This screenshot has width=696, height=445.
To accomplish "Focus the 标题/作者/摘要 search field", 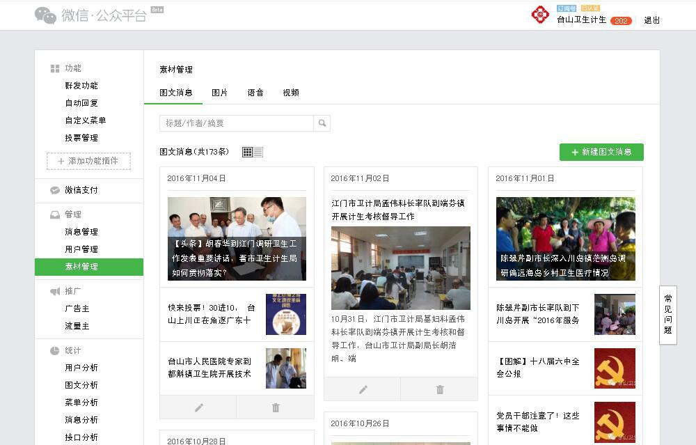I will tap(237, 123).
